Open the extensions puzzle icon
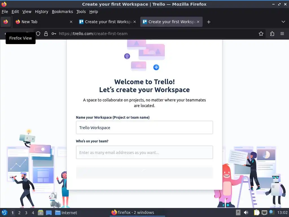289x217 pixels. pyautogui.click(x=272, y=34)
